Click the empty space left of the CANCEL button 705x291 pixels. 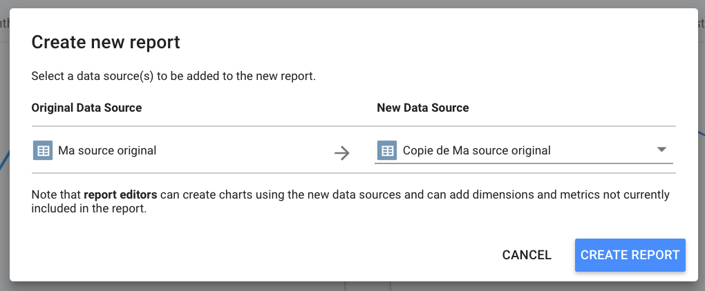tap(276, 255)
